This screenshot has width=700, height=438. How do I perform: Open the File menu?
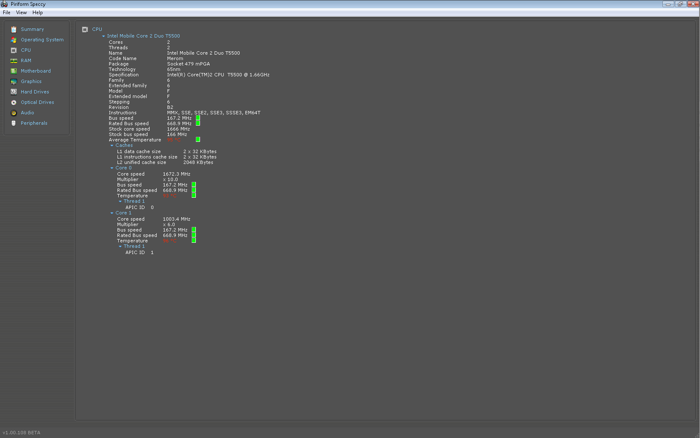click(x=7, y=13)
